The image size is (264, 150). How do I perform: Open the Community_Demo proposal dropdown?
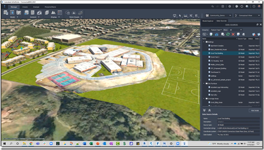218,16
